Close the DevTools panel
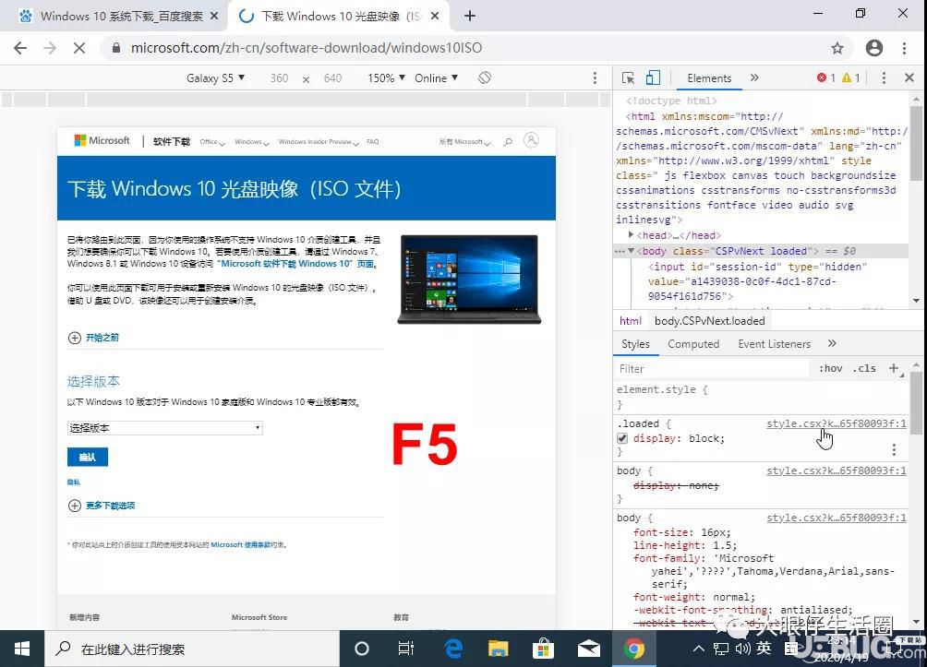The height and width of the screenshot is (667, 927). [909, 78]
